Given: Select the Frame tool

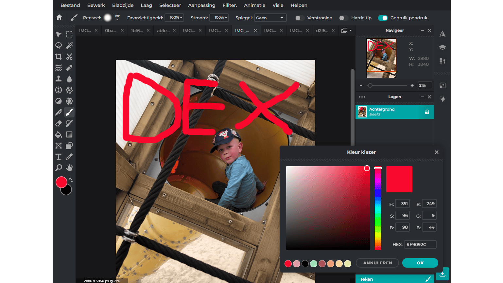Looking at the screenshot, I should (59, 146).
